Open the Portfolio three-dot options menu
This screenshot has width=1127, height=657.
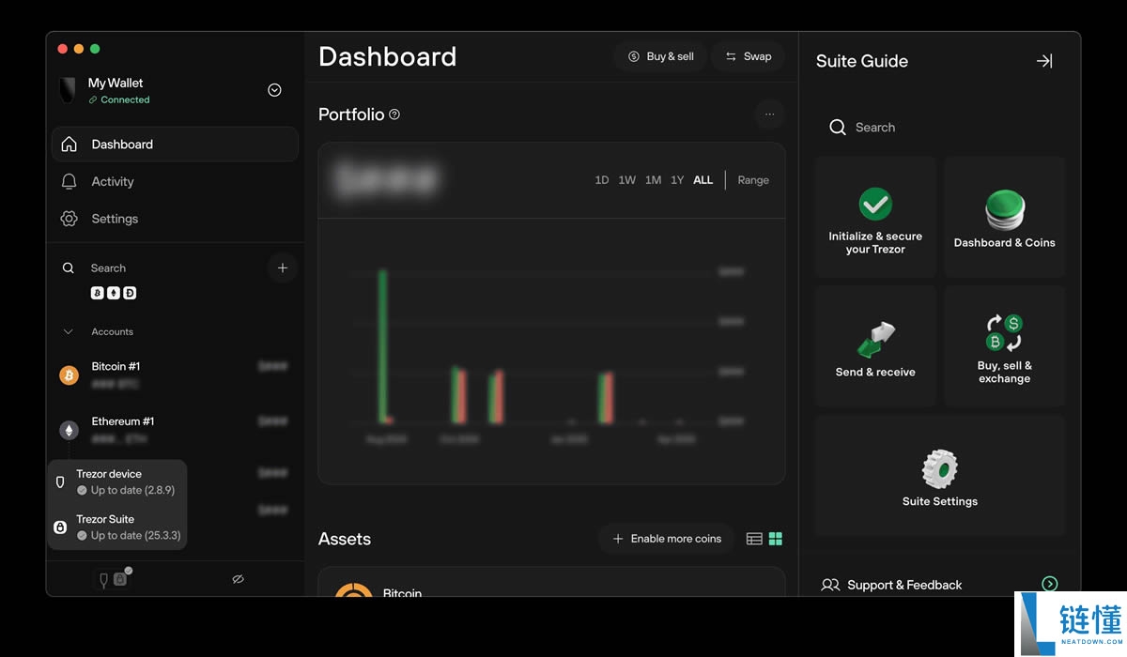point(769,115)
